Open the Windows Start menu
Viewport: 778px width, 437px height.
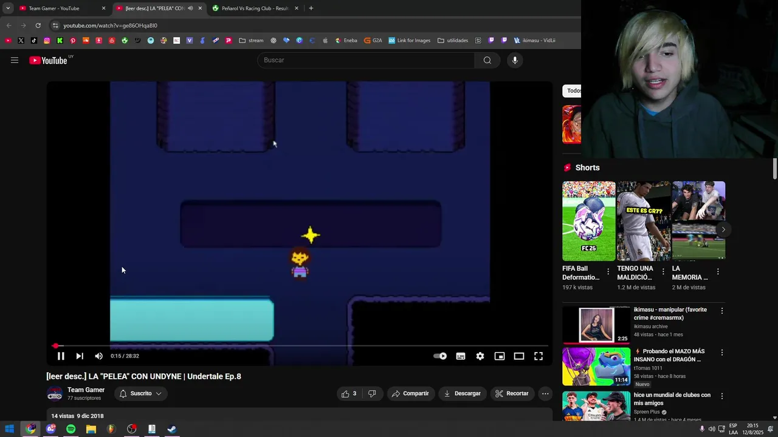click(x=10, y=429)
